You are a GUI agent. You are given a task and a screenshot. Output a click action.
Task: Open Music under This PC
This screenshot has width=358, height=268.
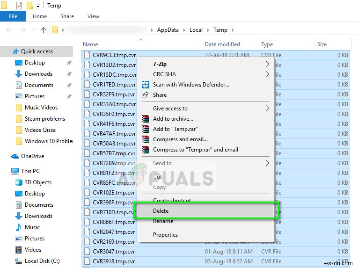[32, 227]
